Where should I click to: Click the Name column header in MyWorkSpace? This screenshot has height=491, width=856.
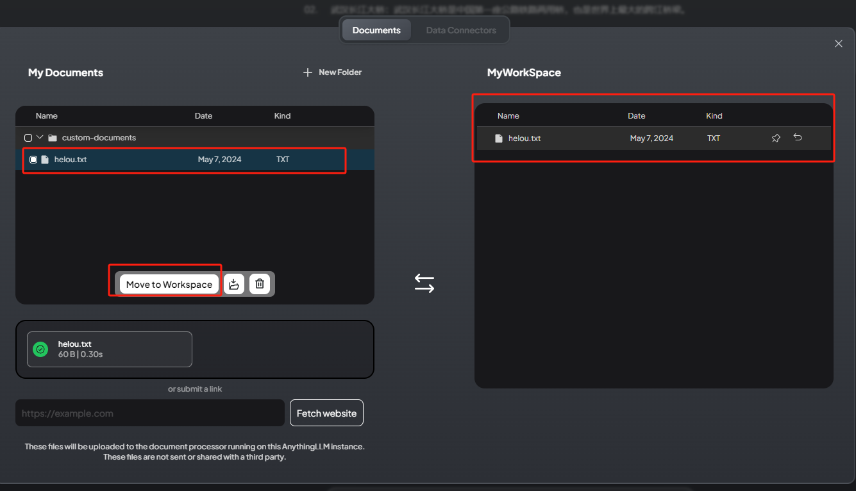508,116
